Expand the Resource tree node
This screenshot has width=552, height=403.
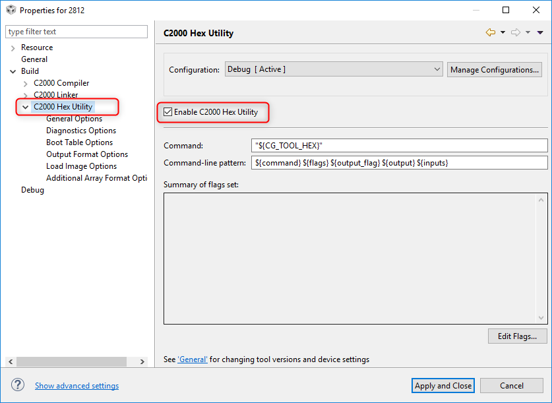click(13, 47)
